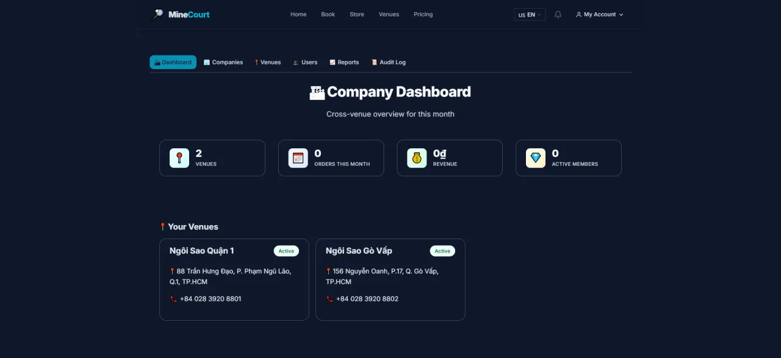Switch to the Audit Log tab
Screen dimensions: 781x358
[389, 62]
